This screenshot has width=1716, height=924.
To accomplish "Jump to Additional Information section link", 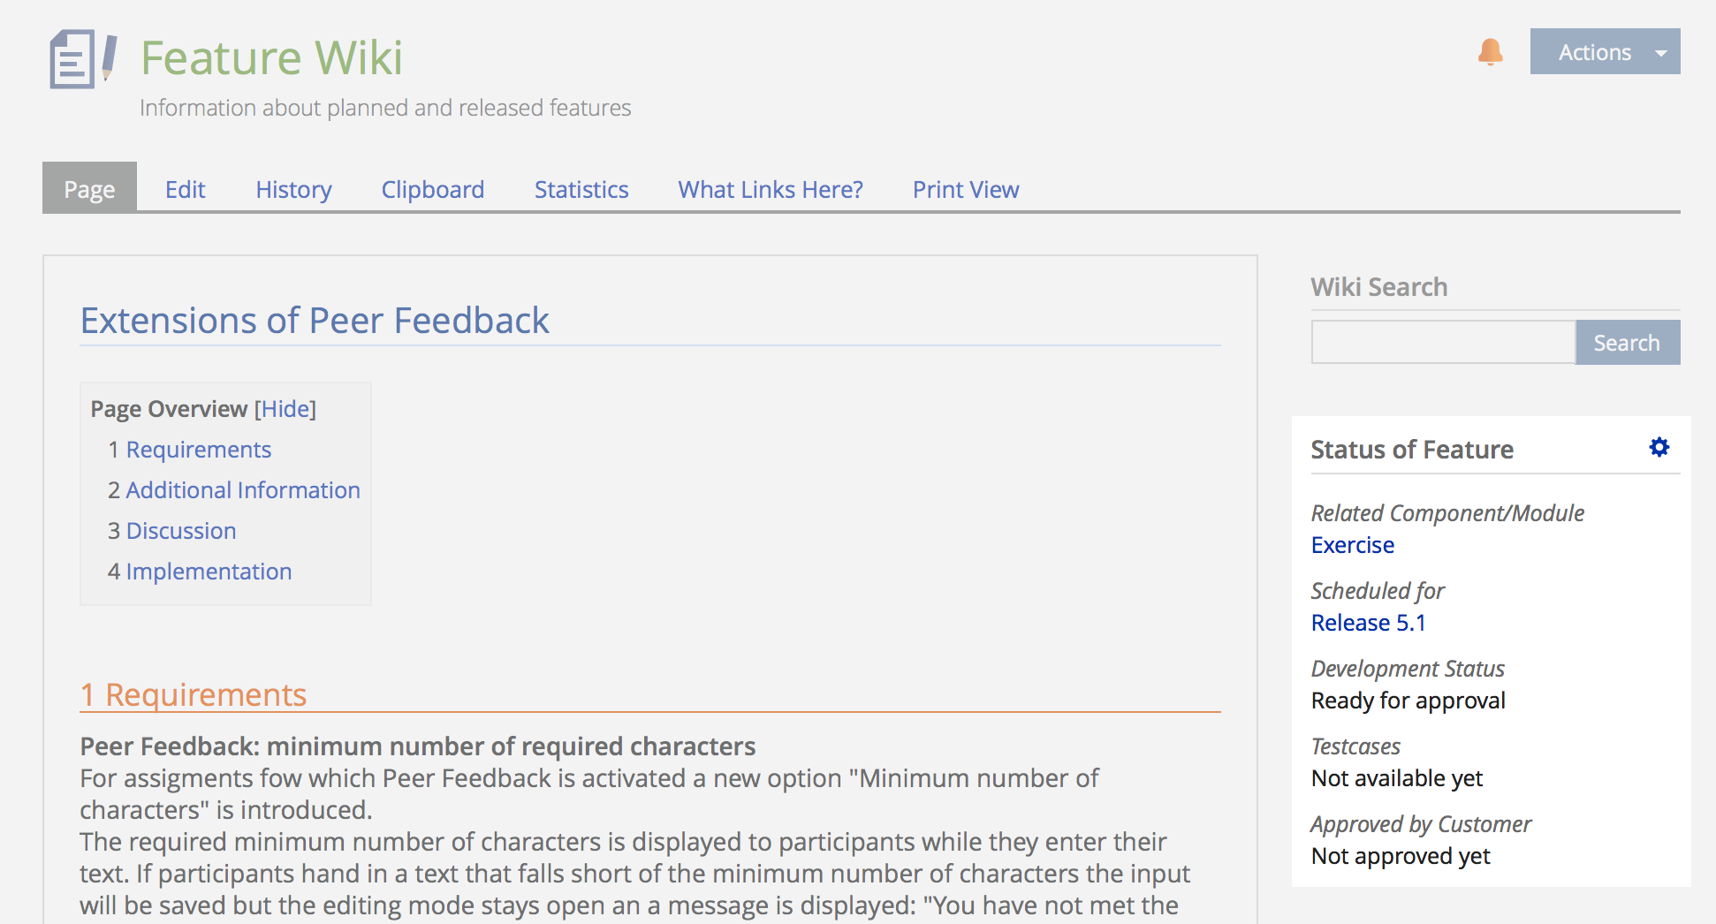I will tap(243, 490).
